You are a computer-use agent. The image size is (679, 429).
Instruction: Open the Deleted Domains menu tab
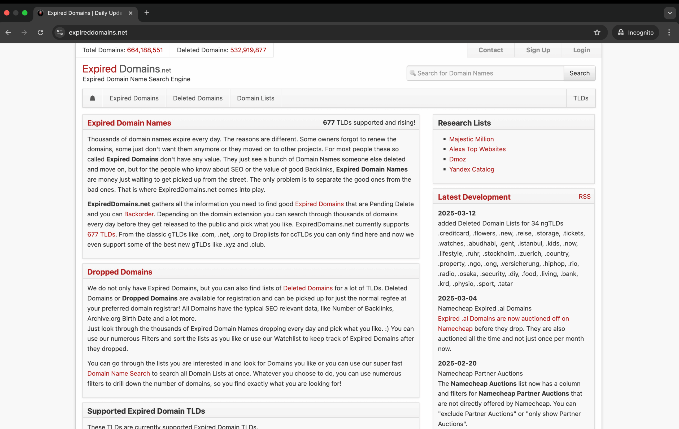[x=198, y=98]
